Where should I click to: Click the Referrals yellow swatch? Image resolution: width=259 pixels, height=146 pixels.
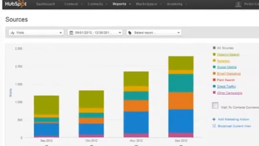[x=214, y=60]
